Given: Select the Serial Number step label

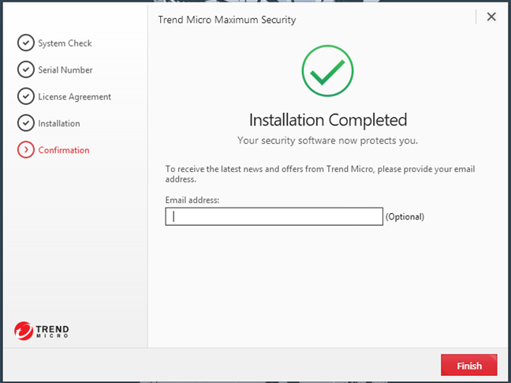Looking at the screenshot, I should (65, 69).
